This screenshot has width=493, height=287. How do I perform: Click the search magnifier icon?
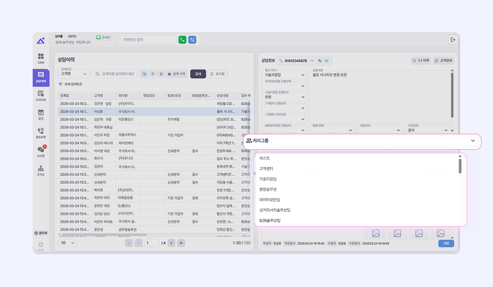97,74
